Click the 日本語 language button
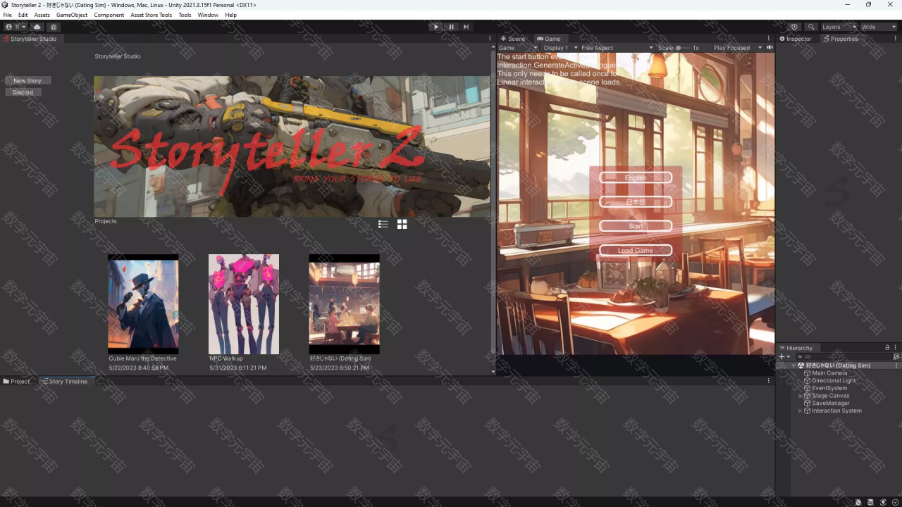This screenshot has height=507, width=902. [636, 202]
